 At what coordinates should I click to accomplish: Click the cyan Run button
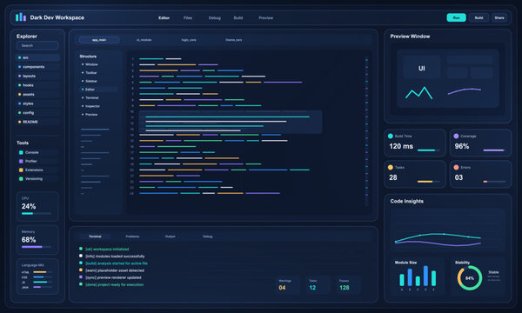(456, 17)
